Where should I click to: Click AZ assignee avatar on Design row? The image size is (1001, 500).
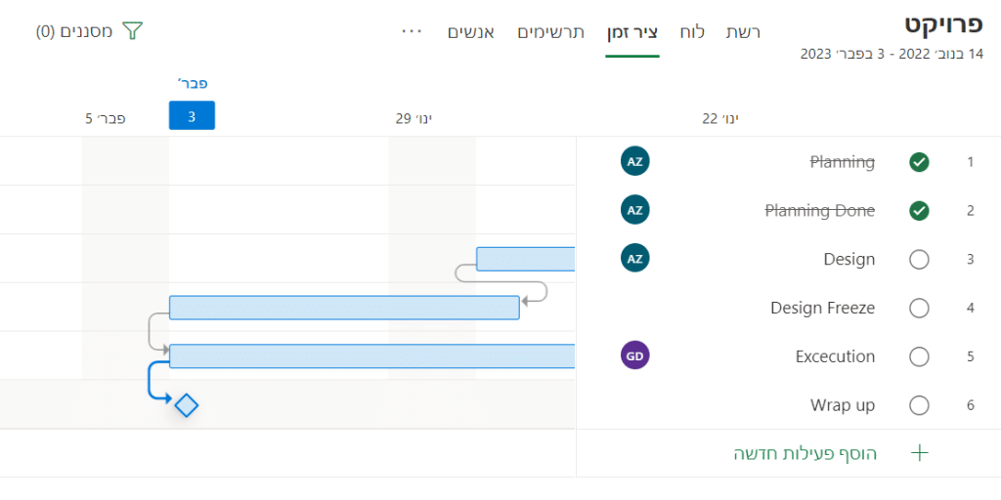[x=634, y=259]
